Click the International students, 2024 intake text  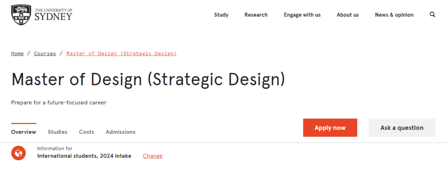pos(84,156)
